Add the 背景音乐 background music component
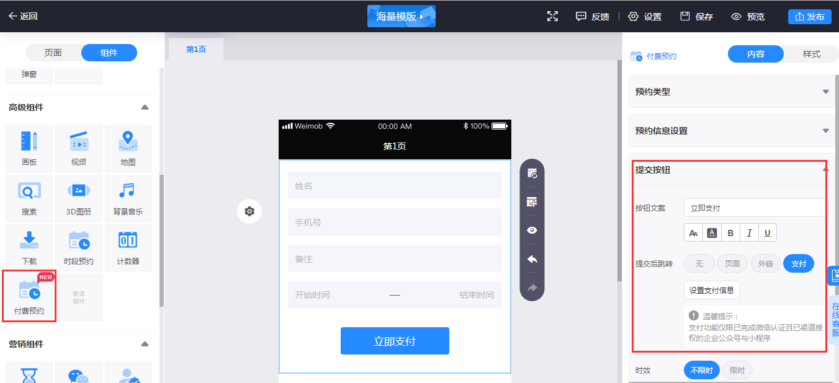 coord(128,198)
